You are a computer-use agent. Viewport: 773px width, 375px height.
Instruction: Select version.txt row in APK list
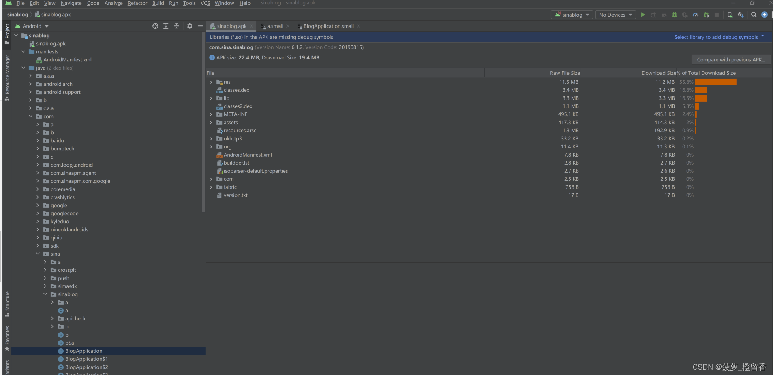coord(489,195)
